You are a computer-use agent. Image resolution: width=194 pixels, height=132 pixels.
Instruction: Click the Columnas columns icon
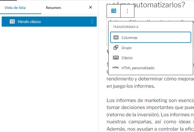click(x=116, y=38)
